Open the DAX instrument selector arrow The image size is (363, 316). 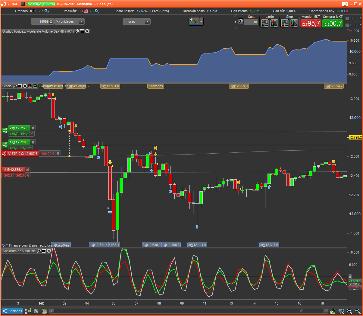(8, 4)
